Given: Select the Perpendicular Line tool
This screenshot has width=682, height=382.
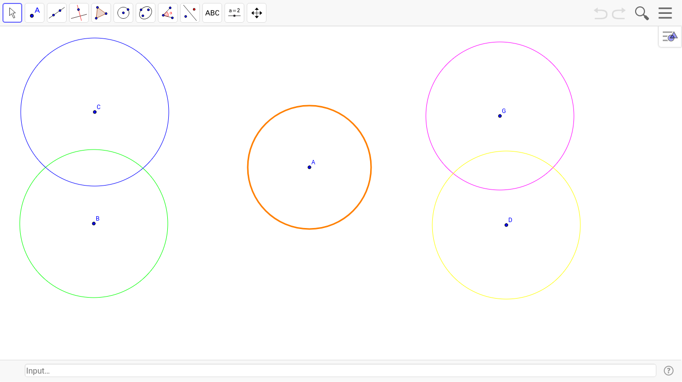Looking at the screenshot, I should [x=79, y=13].
